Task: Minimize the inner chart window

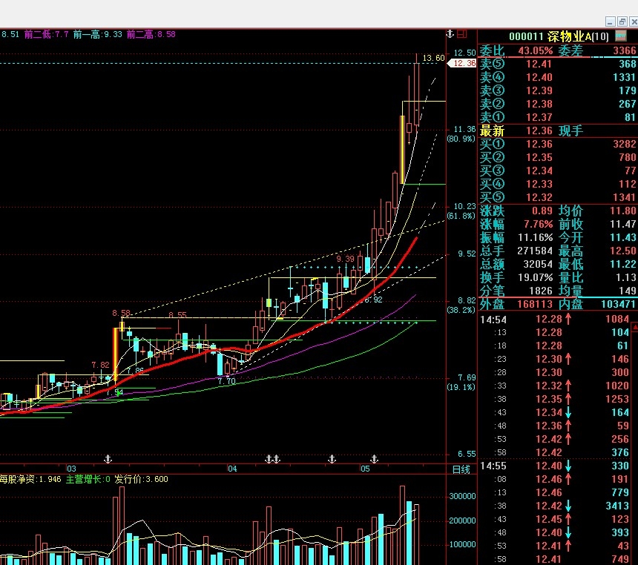Action: pyautogui.click(x=610, y=22)
